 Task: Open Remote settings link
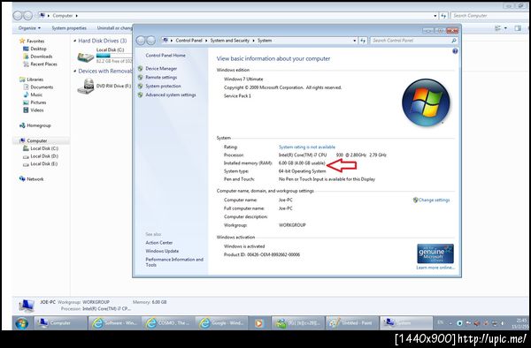point(161,78)
